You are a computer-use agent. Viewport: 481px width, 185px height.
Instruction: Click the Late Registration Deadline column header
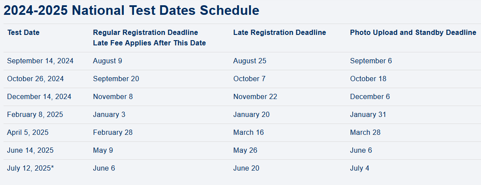[x=279, y=33]
